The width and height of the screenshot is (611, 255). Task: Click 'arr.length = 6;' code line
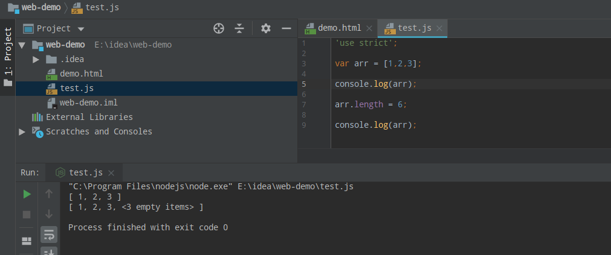[x=371, y=104]
